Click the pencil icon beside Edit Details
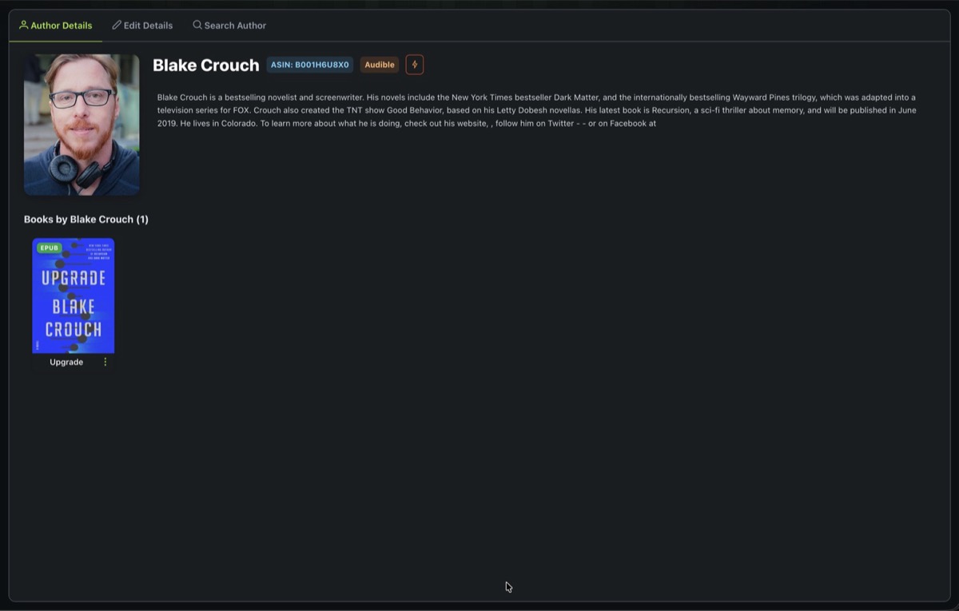Viewport: 959px width, 611px height. [117, 26]
